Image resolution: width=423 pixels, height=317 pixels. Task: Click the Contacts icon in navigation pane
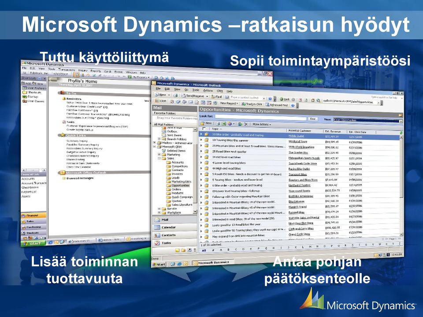coord(157,235)
